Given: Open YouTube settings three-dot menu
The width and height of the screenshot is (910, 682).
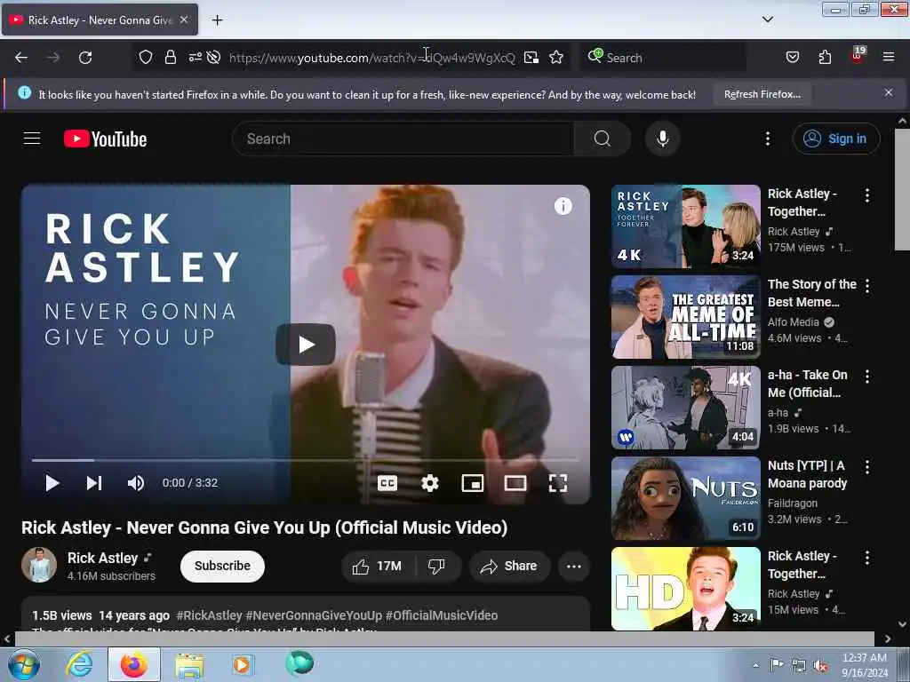Looking at the screenshot, I should pos(767,139).
